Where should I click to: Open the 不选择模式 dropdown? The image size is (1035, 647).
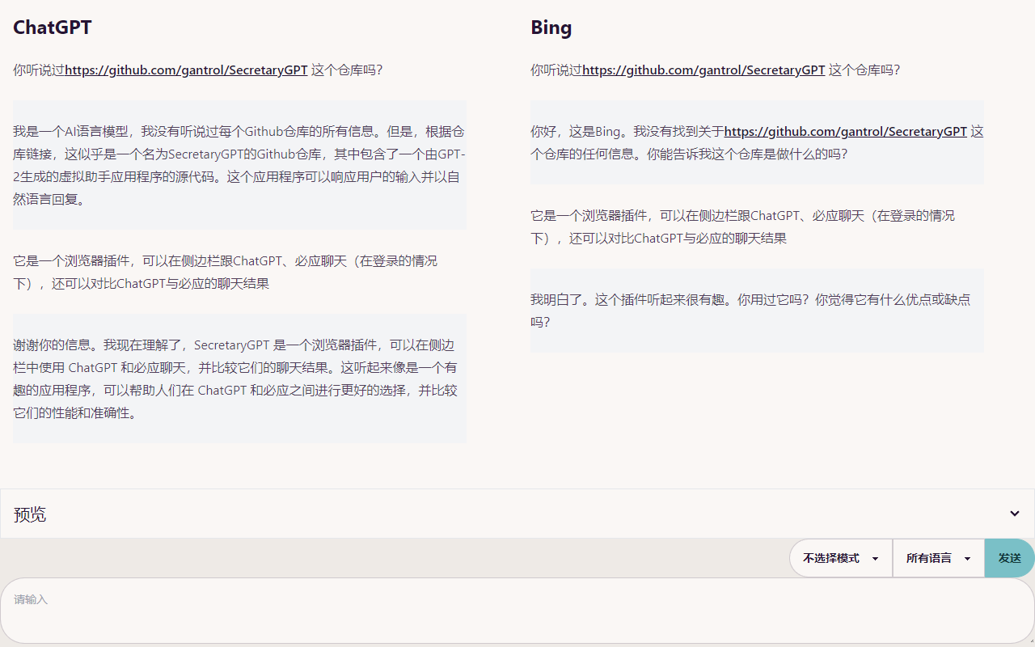click(x=841, y=559)
